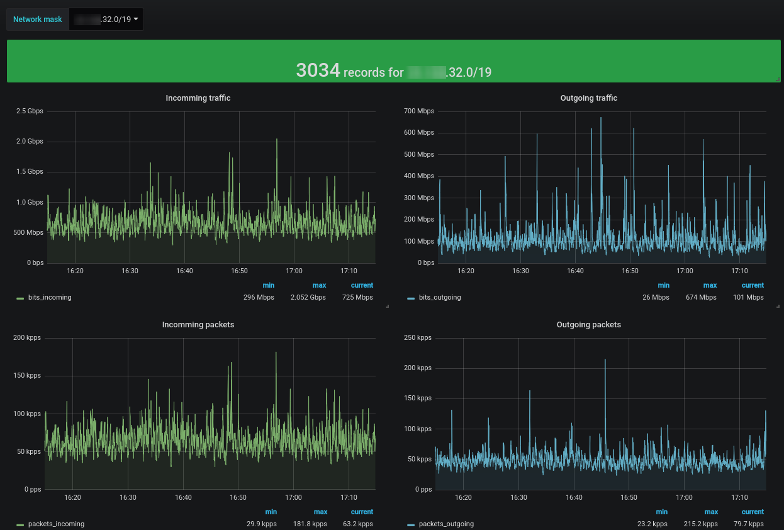
Task: Open the packets_outgoing blue color swatch
Action: (x=411, y=524)
